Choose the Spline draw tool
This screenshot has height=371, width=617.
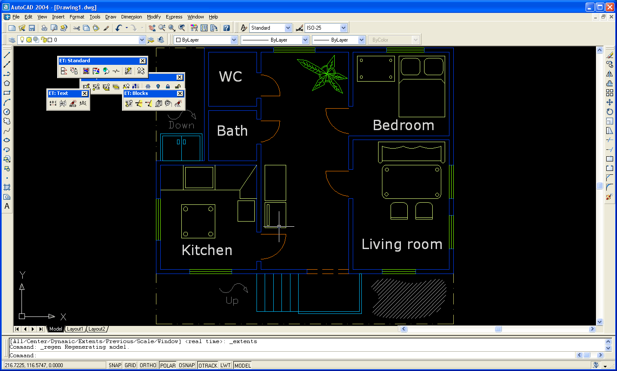7,131
